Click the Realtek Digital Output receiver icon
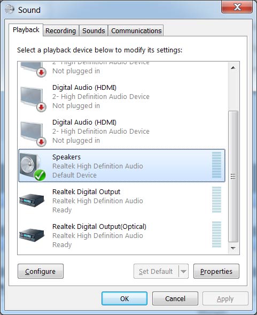257x315 pixels. click(x=32, y=201)
